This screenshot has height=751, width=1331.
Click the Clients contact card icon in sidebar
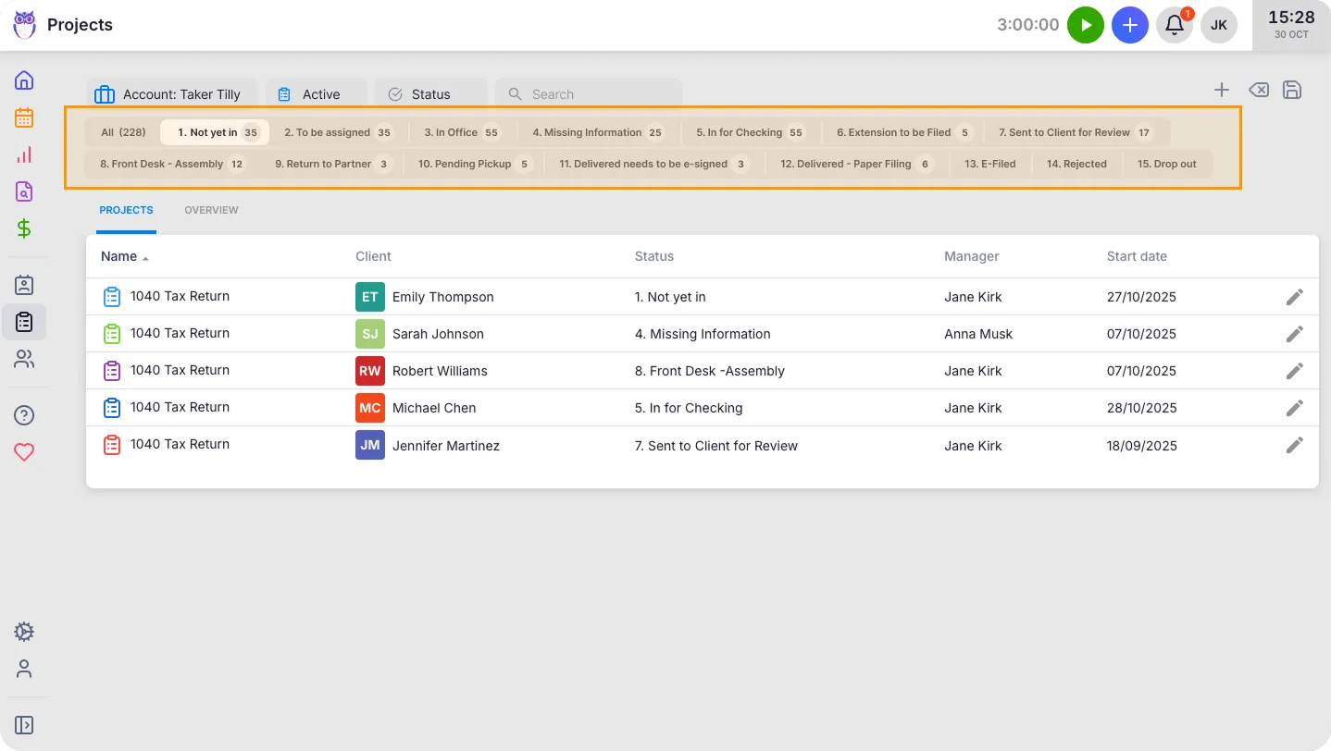coord(24,284)
